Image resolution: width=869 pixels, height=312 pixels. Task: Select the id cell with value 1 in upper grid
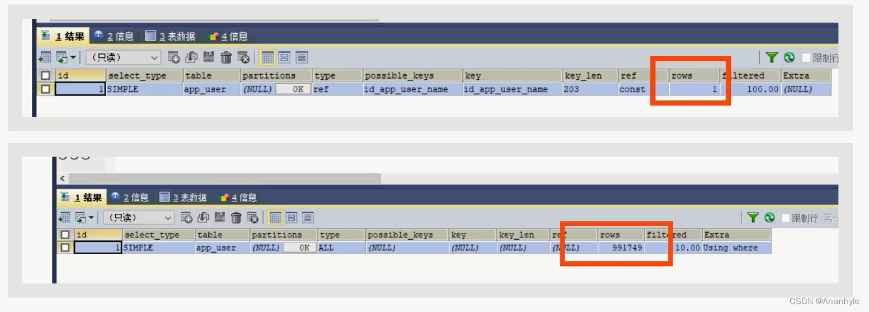(x=80, y=89)
